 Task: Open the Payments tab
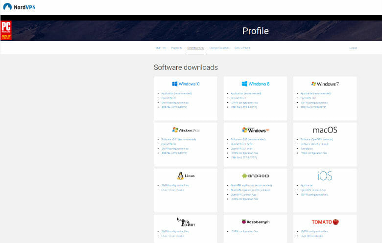tap(177, 48)
